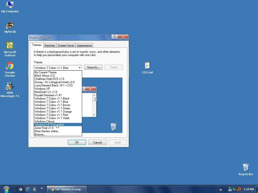Click the Recycle Bin in the theme preview
258x193 pixels.
[x=113, y=127]
